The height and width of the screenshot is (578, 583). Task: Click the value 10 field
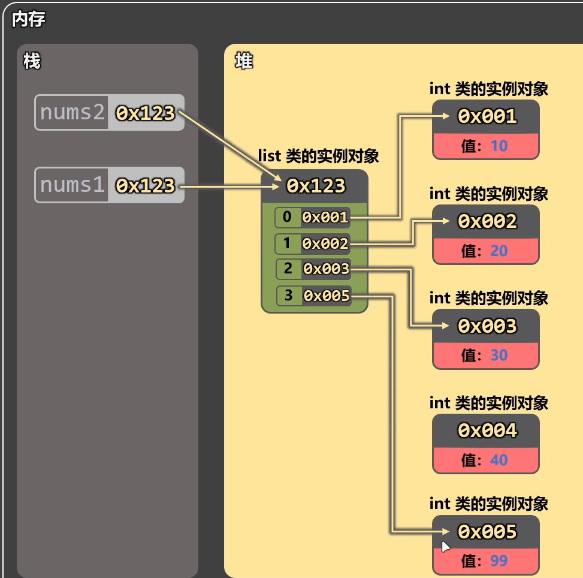[x=486, y=146]
